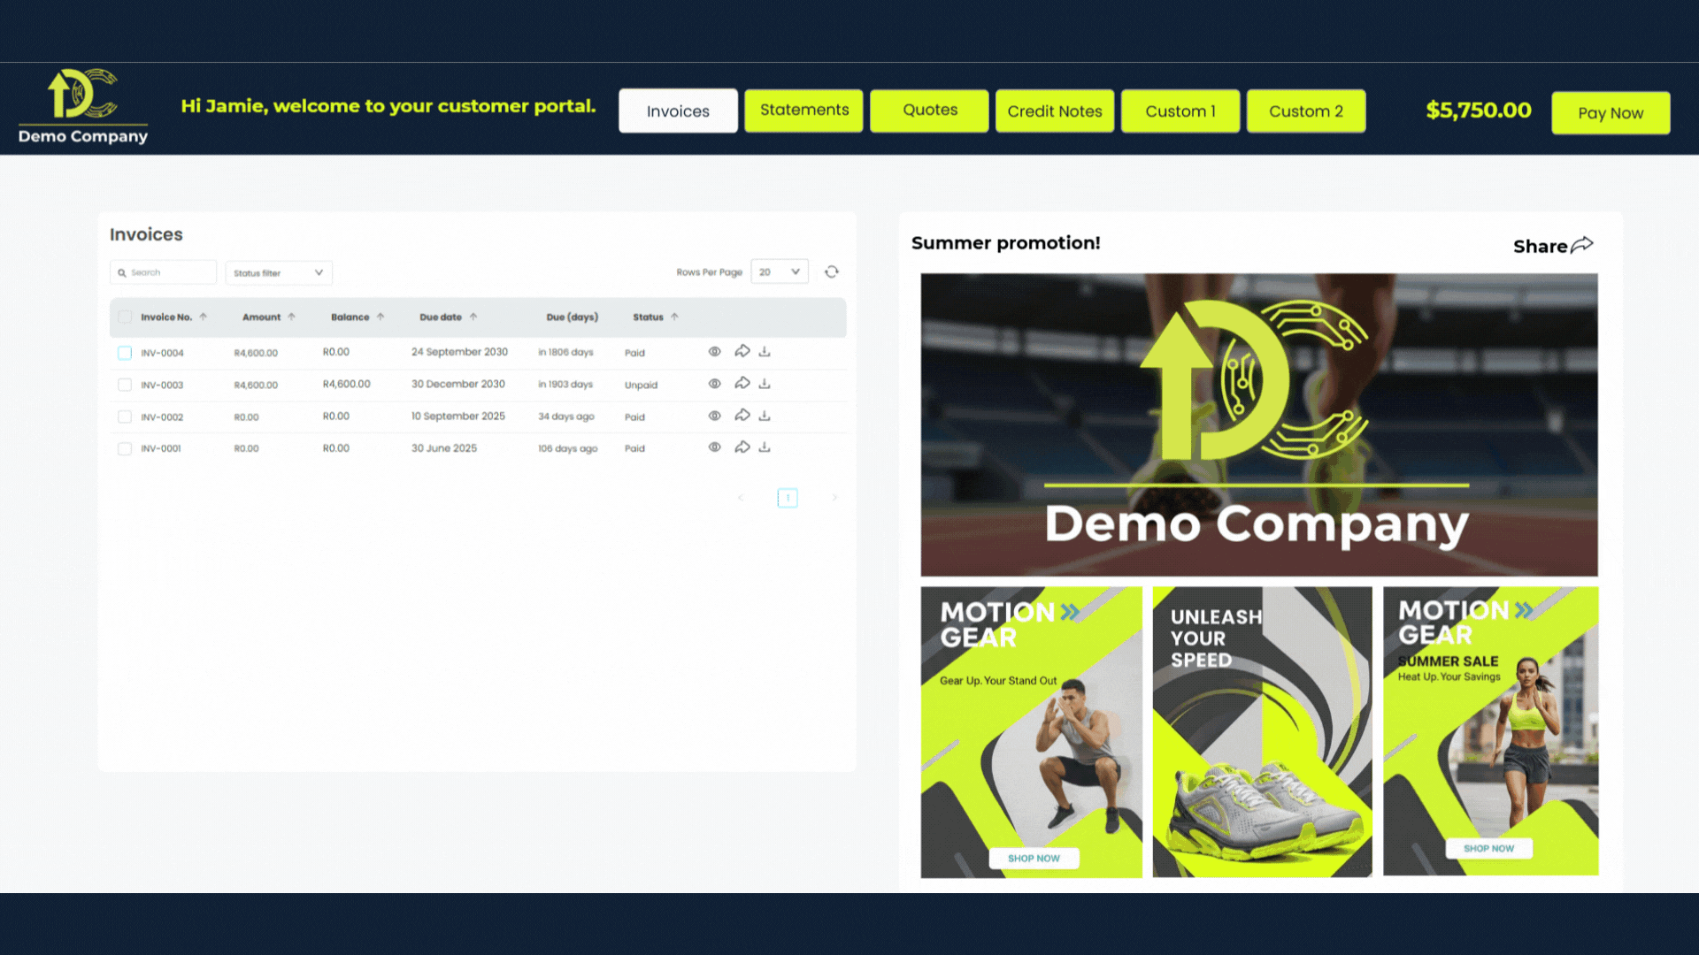1699x955 pixels.
Task: Share invoice INV-0003 using the share arrow icon
Action: 743,383
